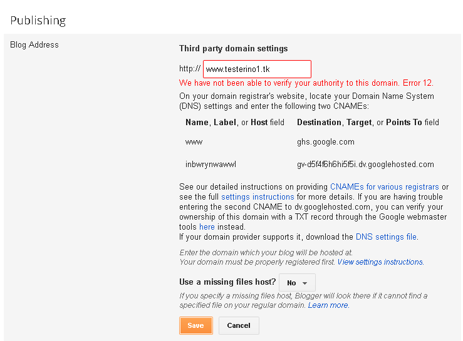Open the CNAMEs for various registrars link
The width and height of the screenshot is (463, 341).
pos(384,187)
